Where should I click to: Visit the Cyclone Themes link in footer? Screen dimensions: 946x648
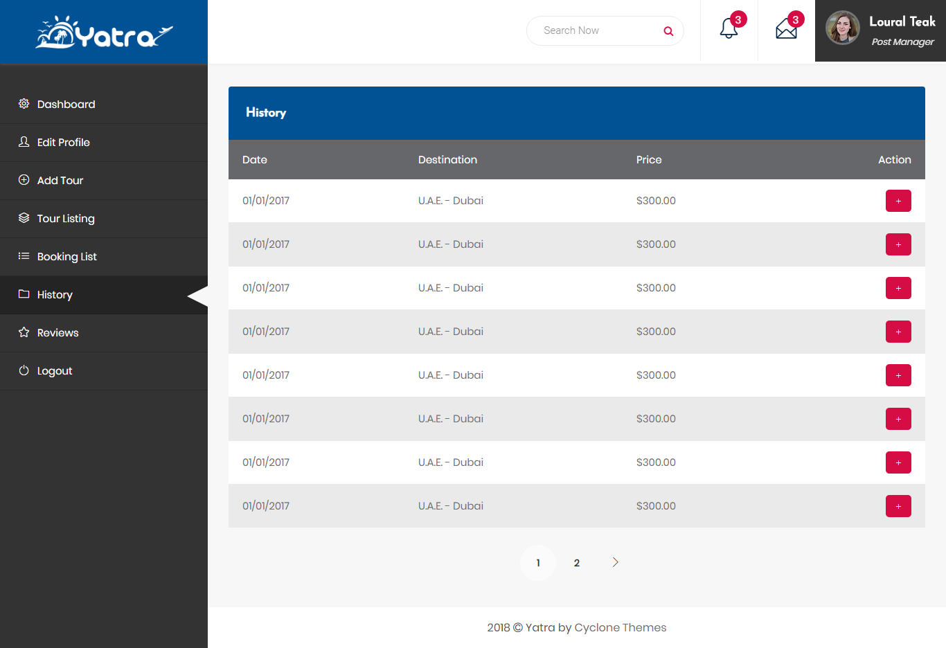tap(621, 627)
